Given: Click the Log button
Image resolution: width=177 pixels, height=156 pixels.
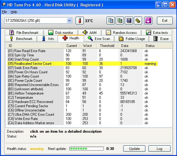Looking at the screenshot, I should click(x=159, y=149).
